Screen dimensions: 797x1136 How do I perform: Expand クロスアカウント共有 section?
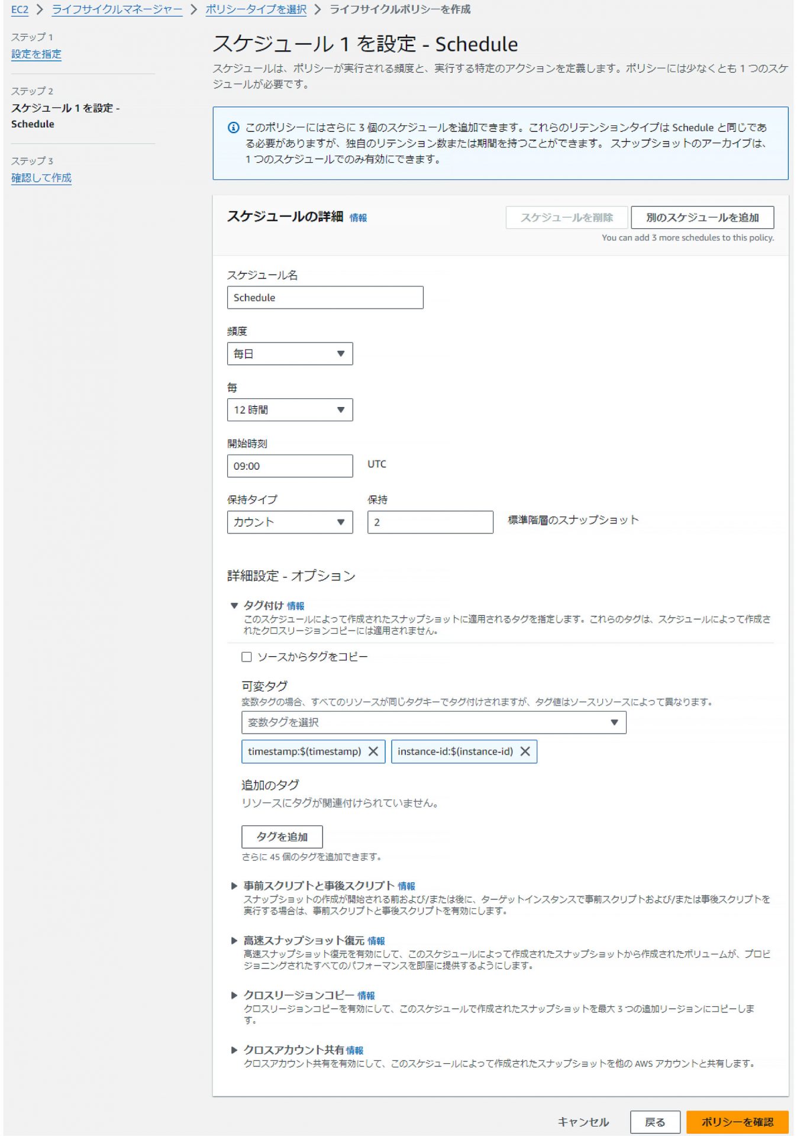(234, 1050)
